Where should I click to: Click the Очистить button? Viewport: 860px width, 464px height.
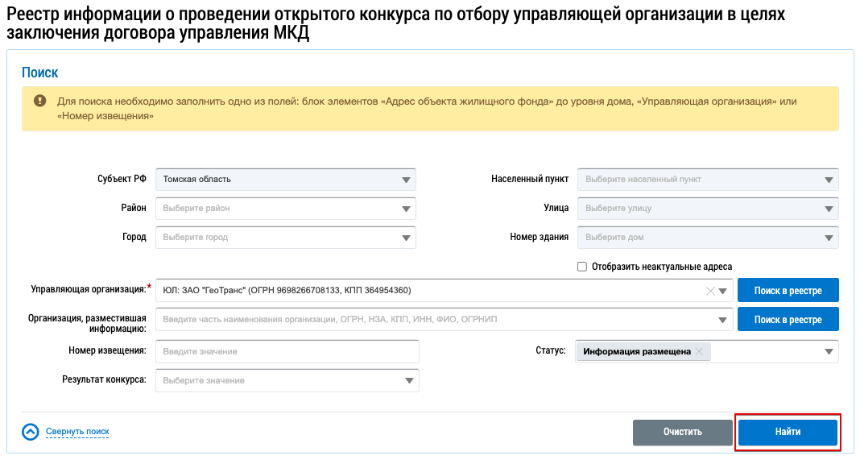click(x=682, y=432)
